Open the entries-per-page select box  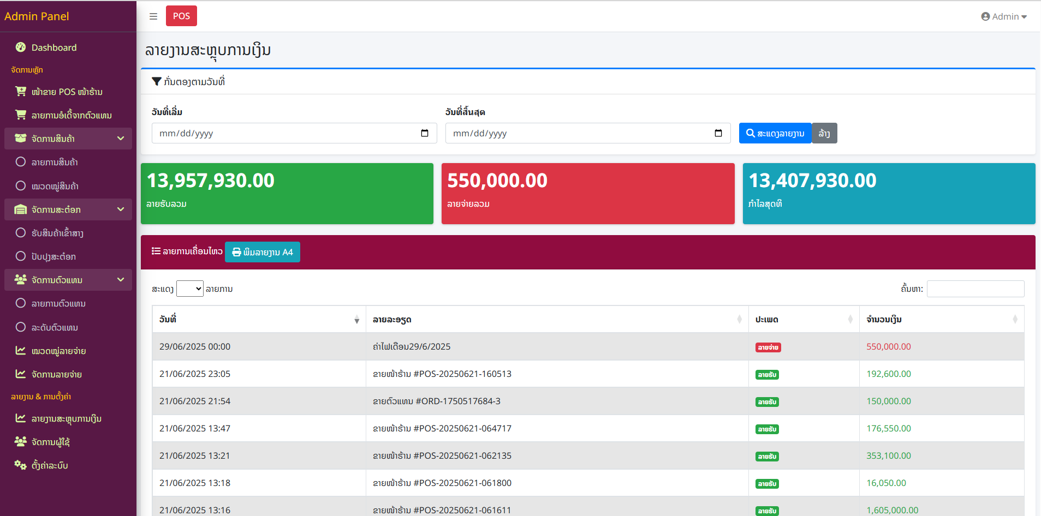(190, 289)
